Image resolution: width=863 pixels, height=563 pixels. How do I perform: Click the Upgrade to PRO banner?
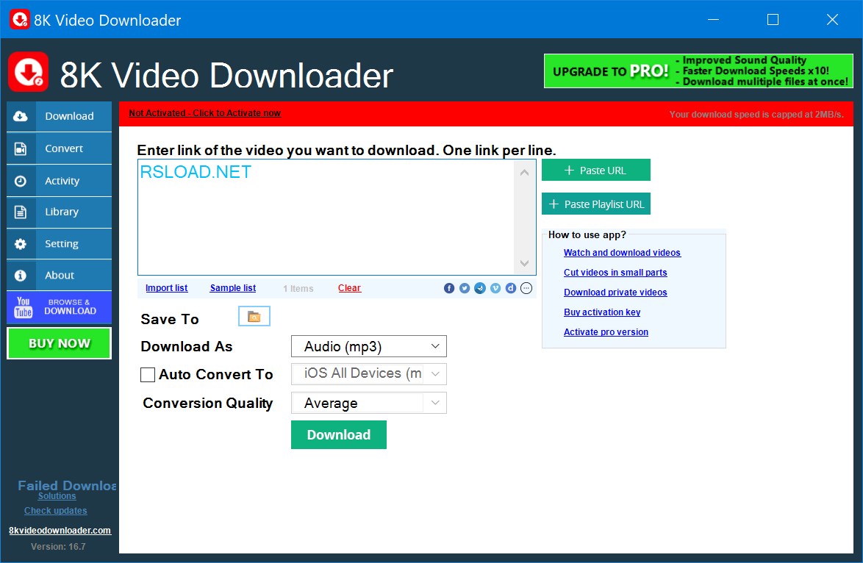click(698, 71)
